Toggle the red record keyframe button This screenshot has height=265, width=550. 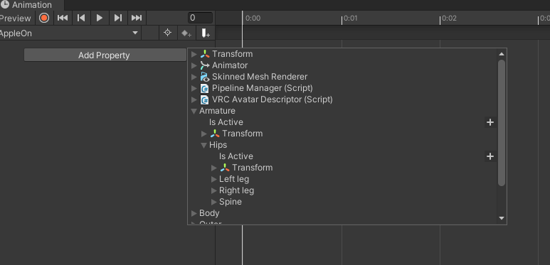pyautogui.click(x=44, y=18)
